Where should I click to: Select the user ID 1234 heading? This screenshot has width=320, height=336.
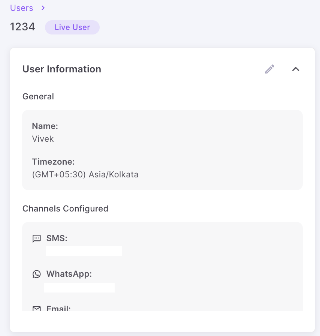22,27
